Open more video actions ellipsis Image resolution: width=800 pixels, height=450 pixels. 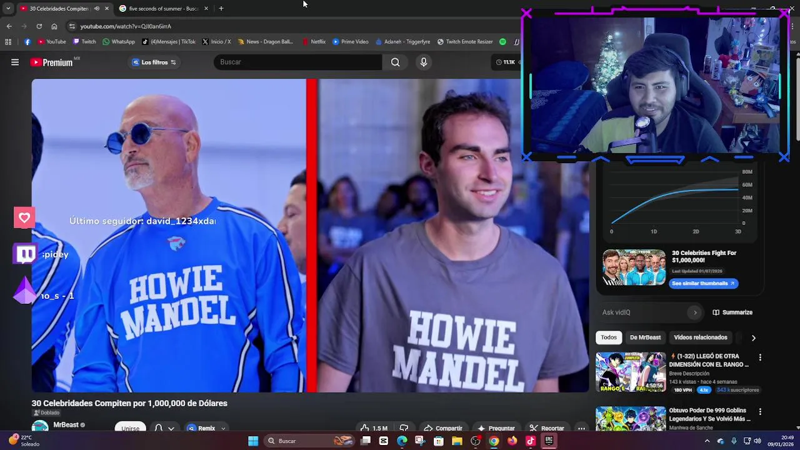tap(581, 428)
